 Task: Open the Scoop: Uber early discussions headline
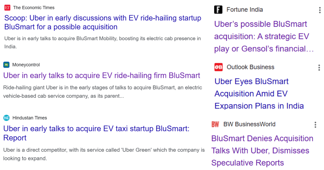click(x=103, y=22)
